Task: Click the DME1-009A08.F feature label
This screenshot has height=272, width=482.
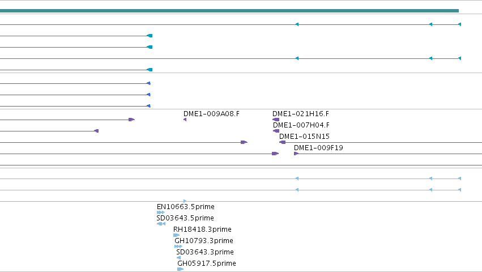Action: coord(211,114)
